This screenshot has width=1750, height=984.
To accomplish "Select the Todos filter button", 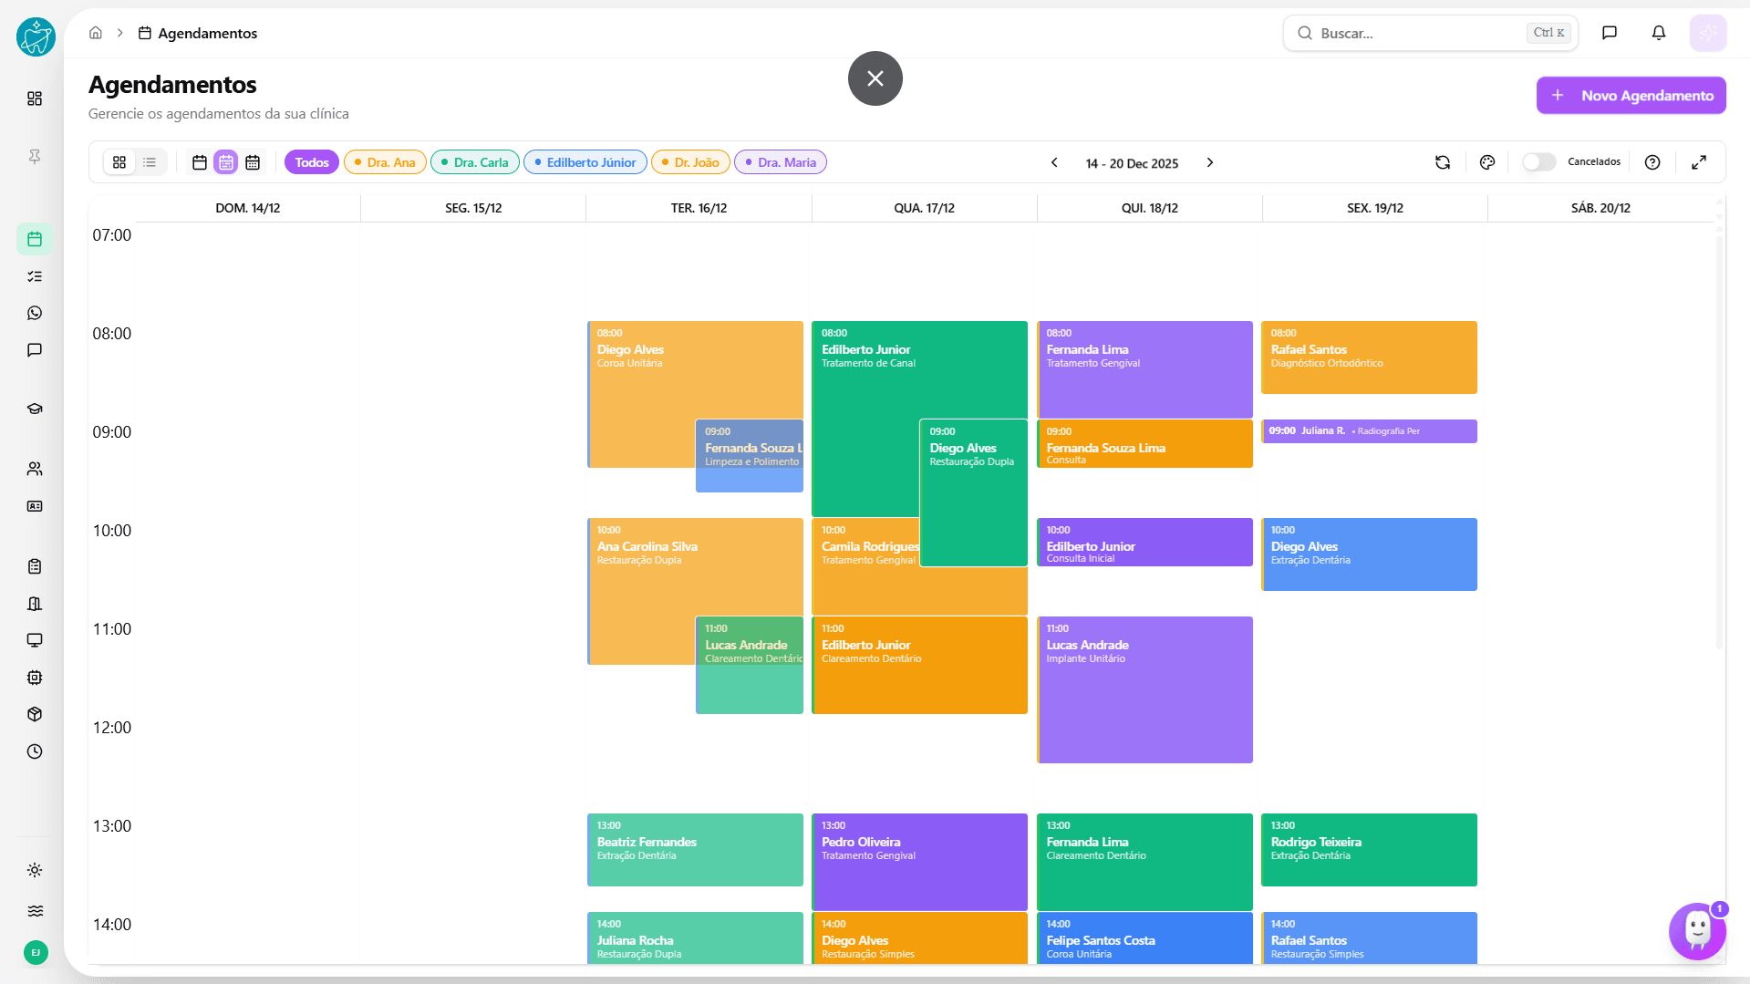I will [311, 161].
